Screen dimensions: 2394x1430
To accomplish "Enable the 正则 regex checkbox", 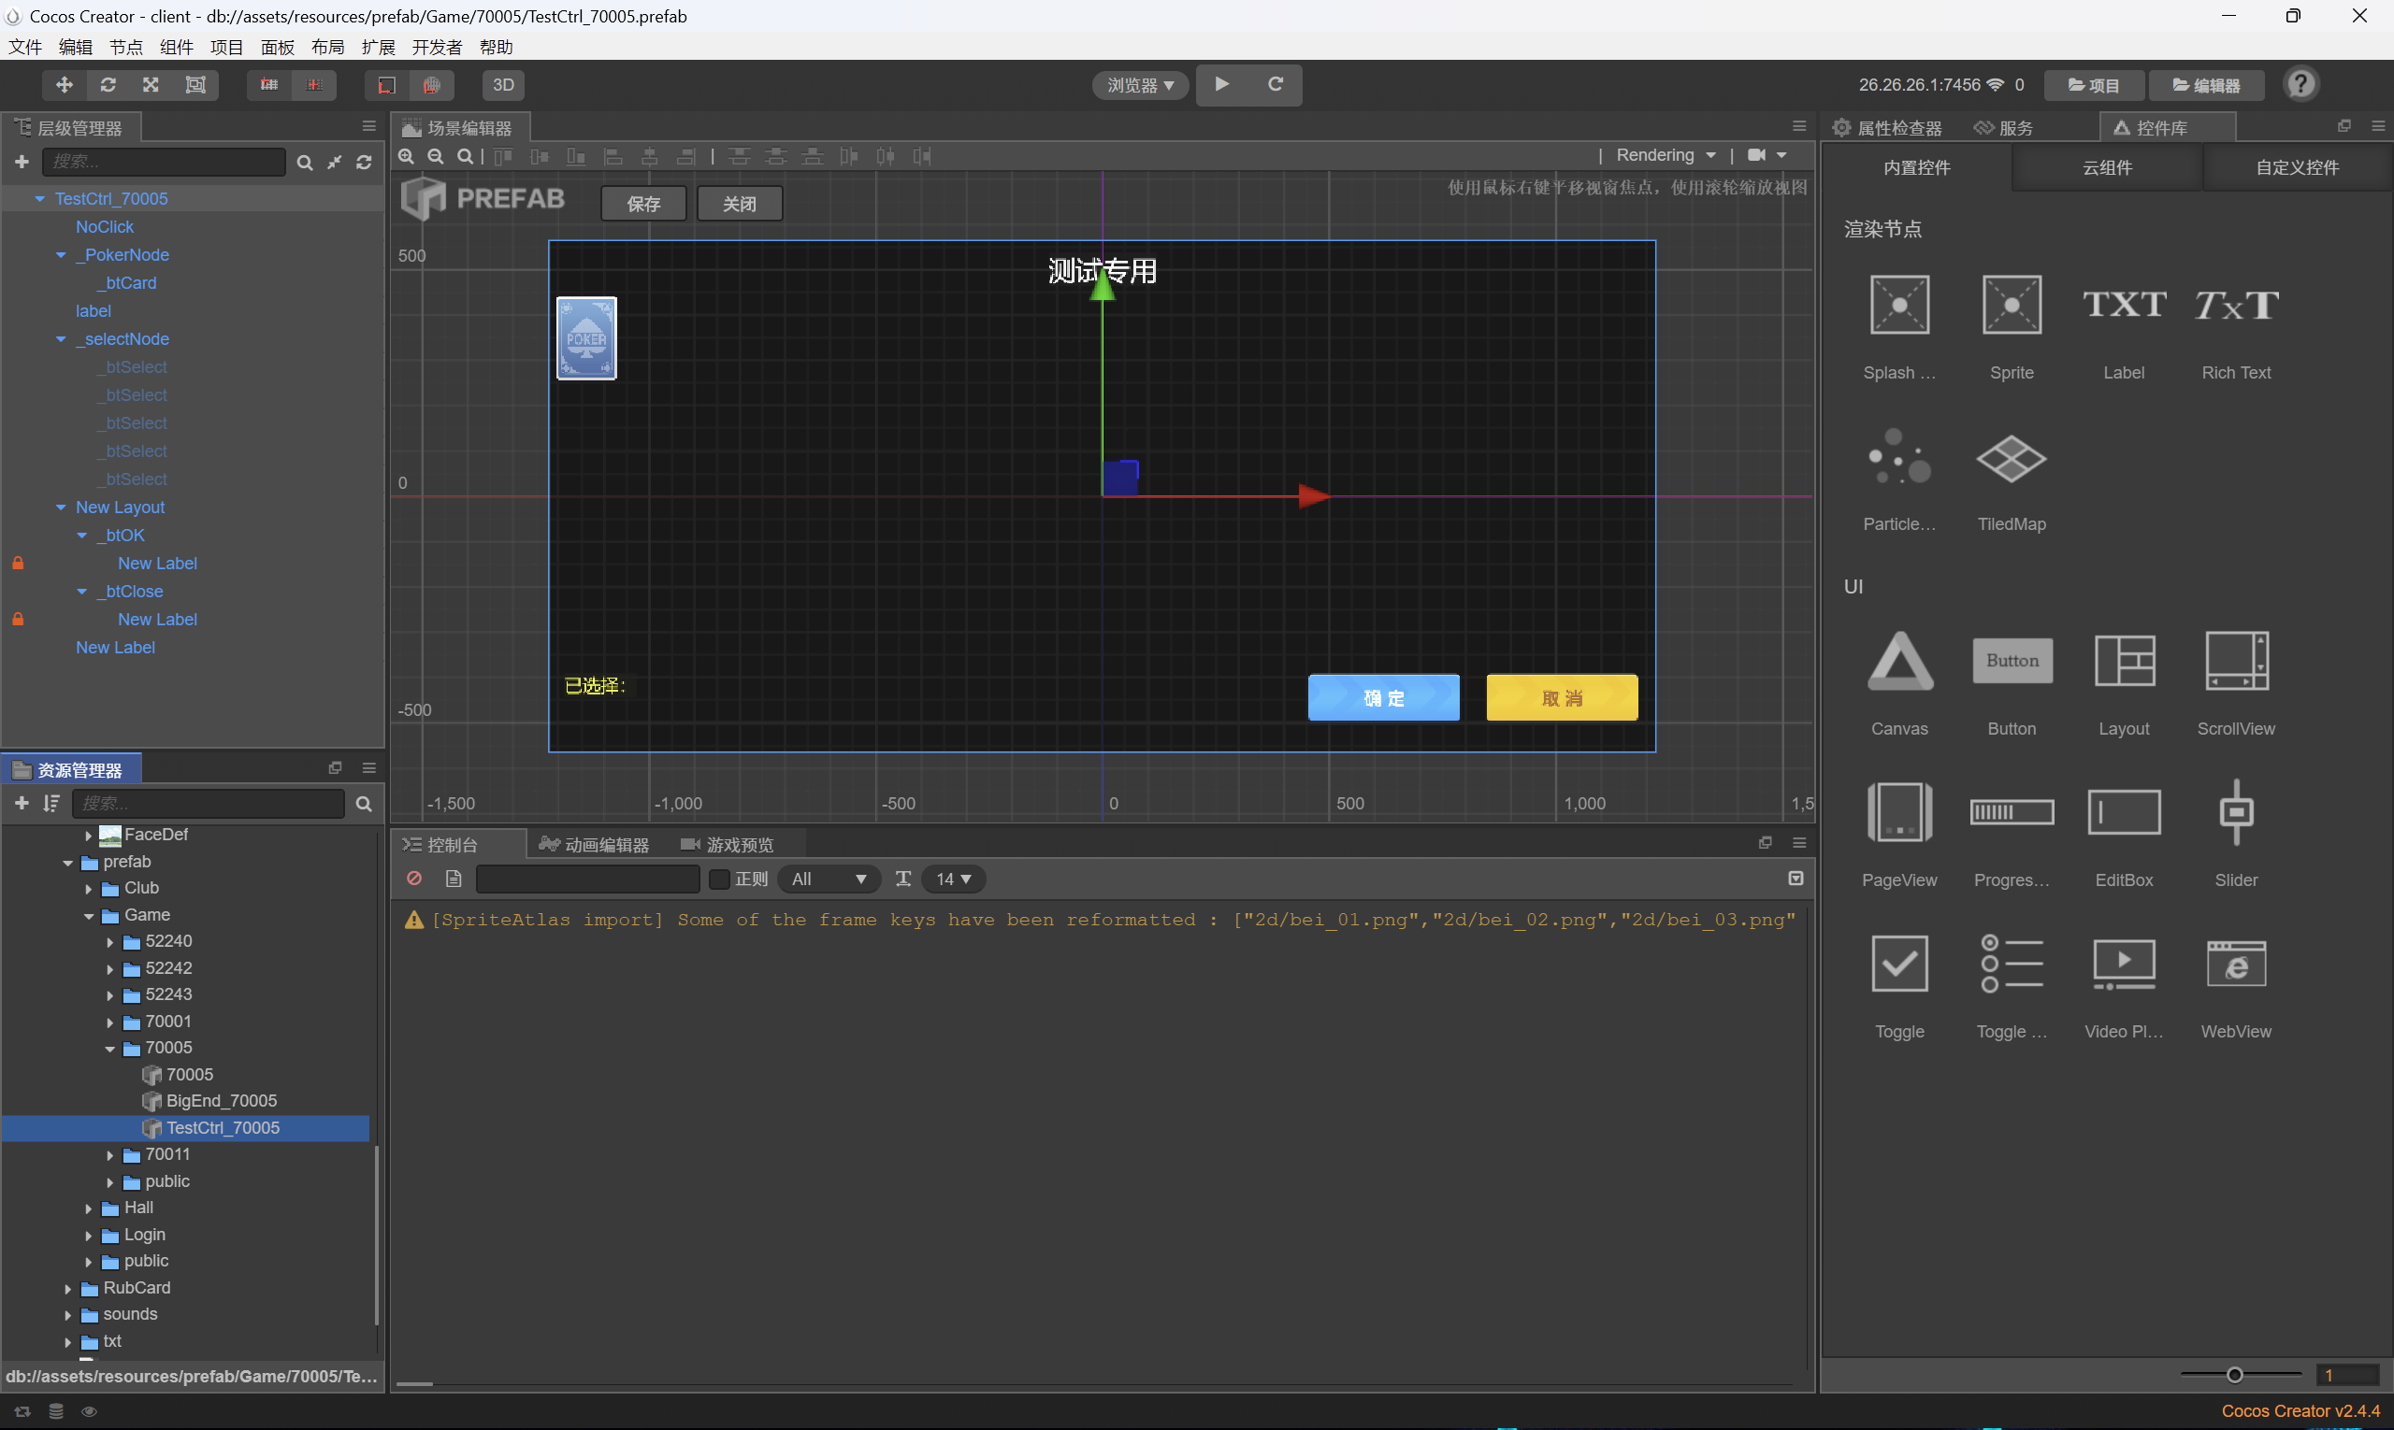I will click(x=719, y=879).
